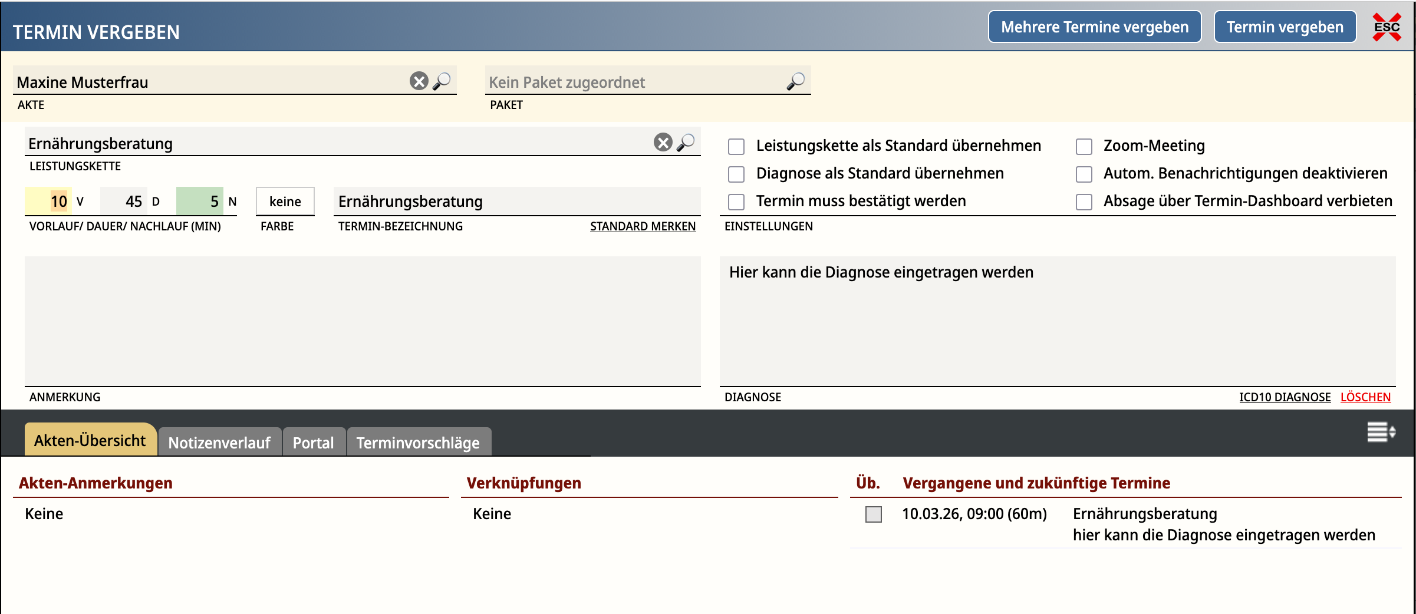Enable Zoom-Meeting checkbox
1416x614 pixels.
pos(1084,146)
